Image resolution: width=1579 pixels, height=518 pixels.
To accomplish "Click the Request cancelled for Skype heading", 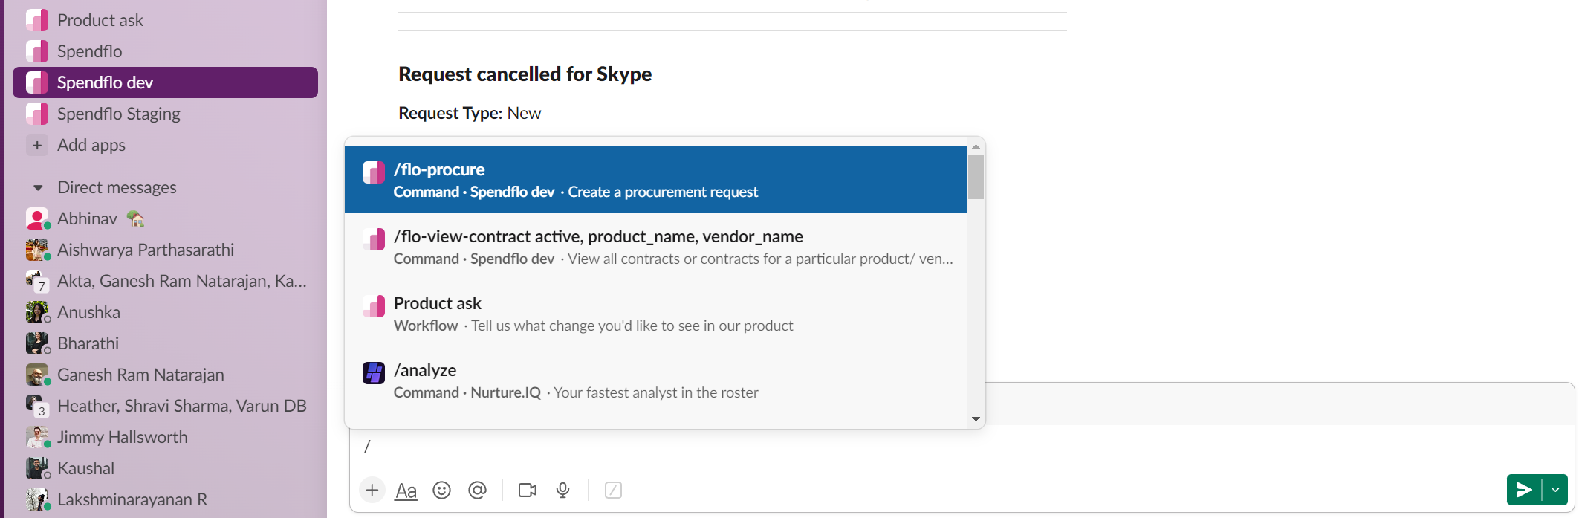I will click(x=525, y=74).
